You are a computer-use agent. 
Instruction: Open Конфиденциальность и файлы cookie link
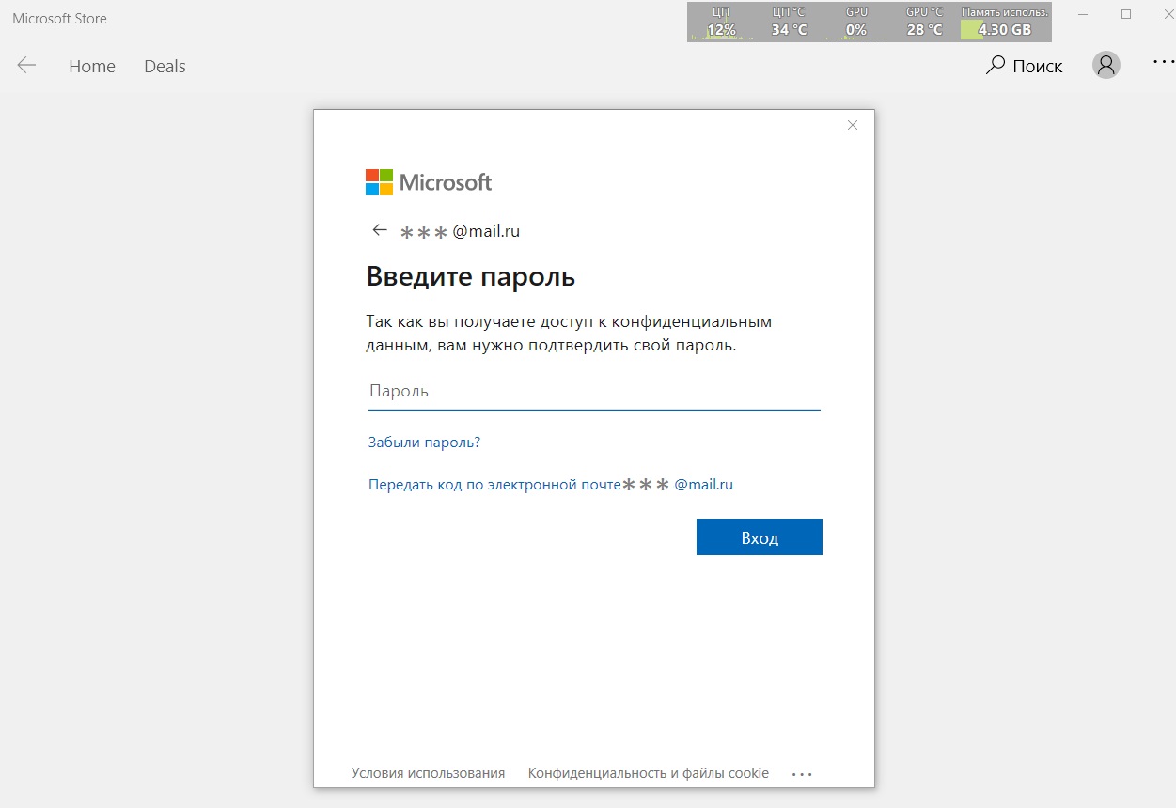coord(649,773)
